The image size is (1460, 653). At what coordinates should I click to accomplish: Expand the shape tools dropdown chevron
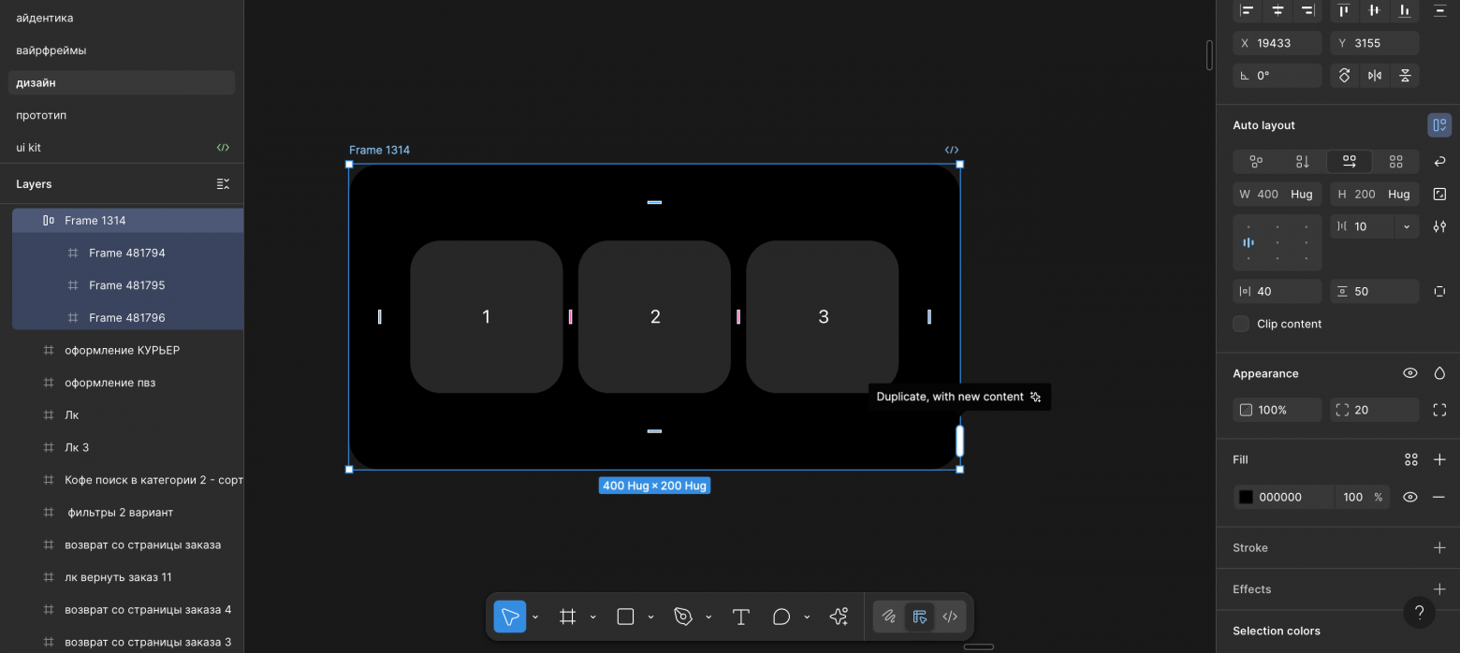click(650, 617)
